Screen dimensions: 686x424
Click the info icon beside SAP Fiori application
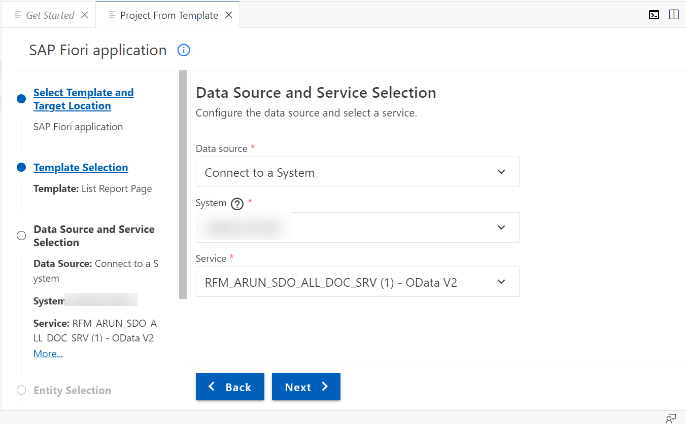(184, 50)
